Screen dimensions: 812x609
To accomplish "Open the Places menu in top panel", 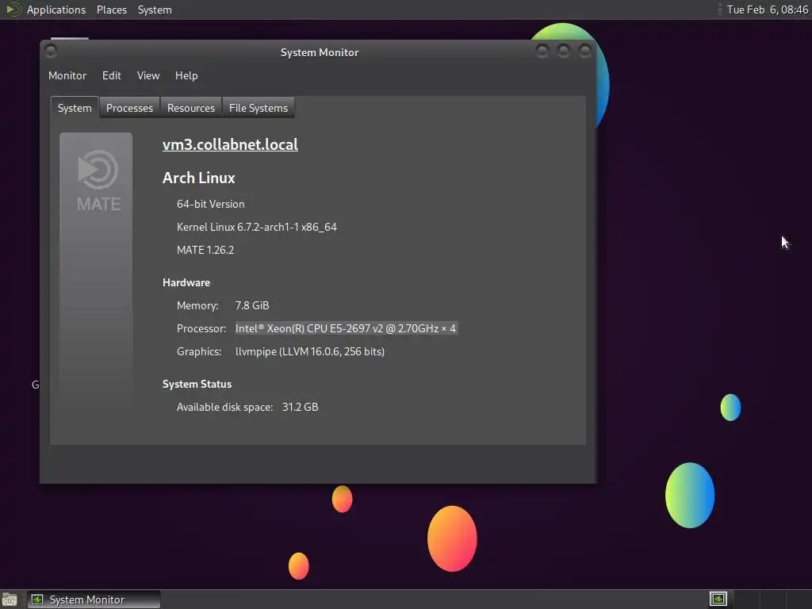I will [x=112, y=10].
